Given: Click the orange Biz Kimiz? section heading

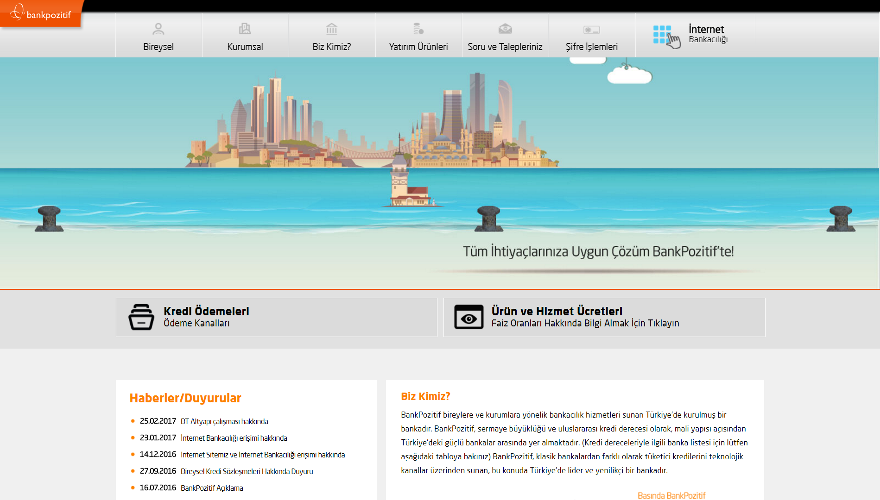Looking at the screenshot, I should (425, 396).
